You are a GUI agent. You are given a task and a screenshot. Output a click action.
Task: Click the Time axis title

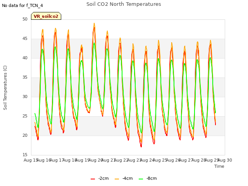[x=219, y=166]
